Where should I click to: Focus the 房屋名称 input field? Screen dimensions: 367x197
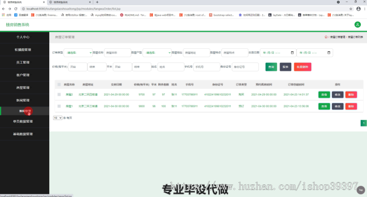(x=117, y=53)
